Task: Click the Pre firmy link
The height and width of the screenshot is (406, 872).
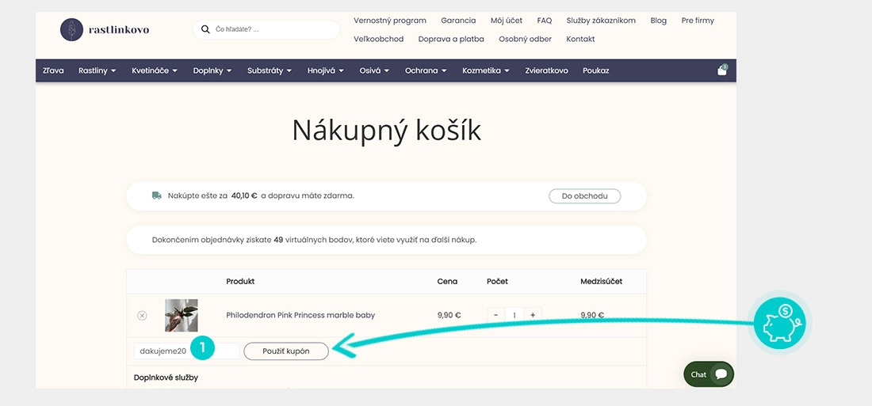Action: point(698,21)
